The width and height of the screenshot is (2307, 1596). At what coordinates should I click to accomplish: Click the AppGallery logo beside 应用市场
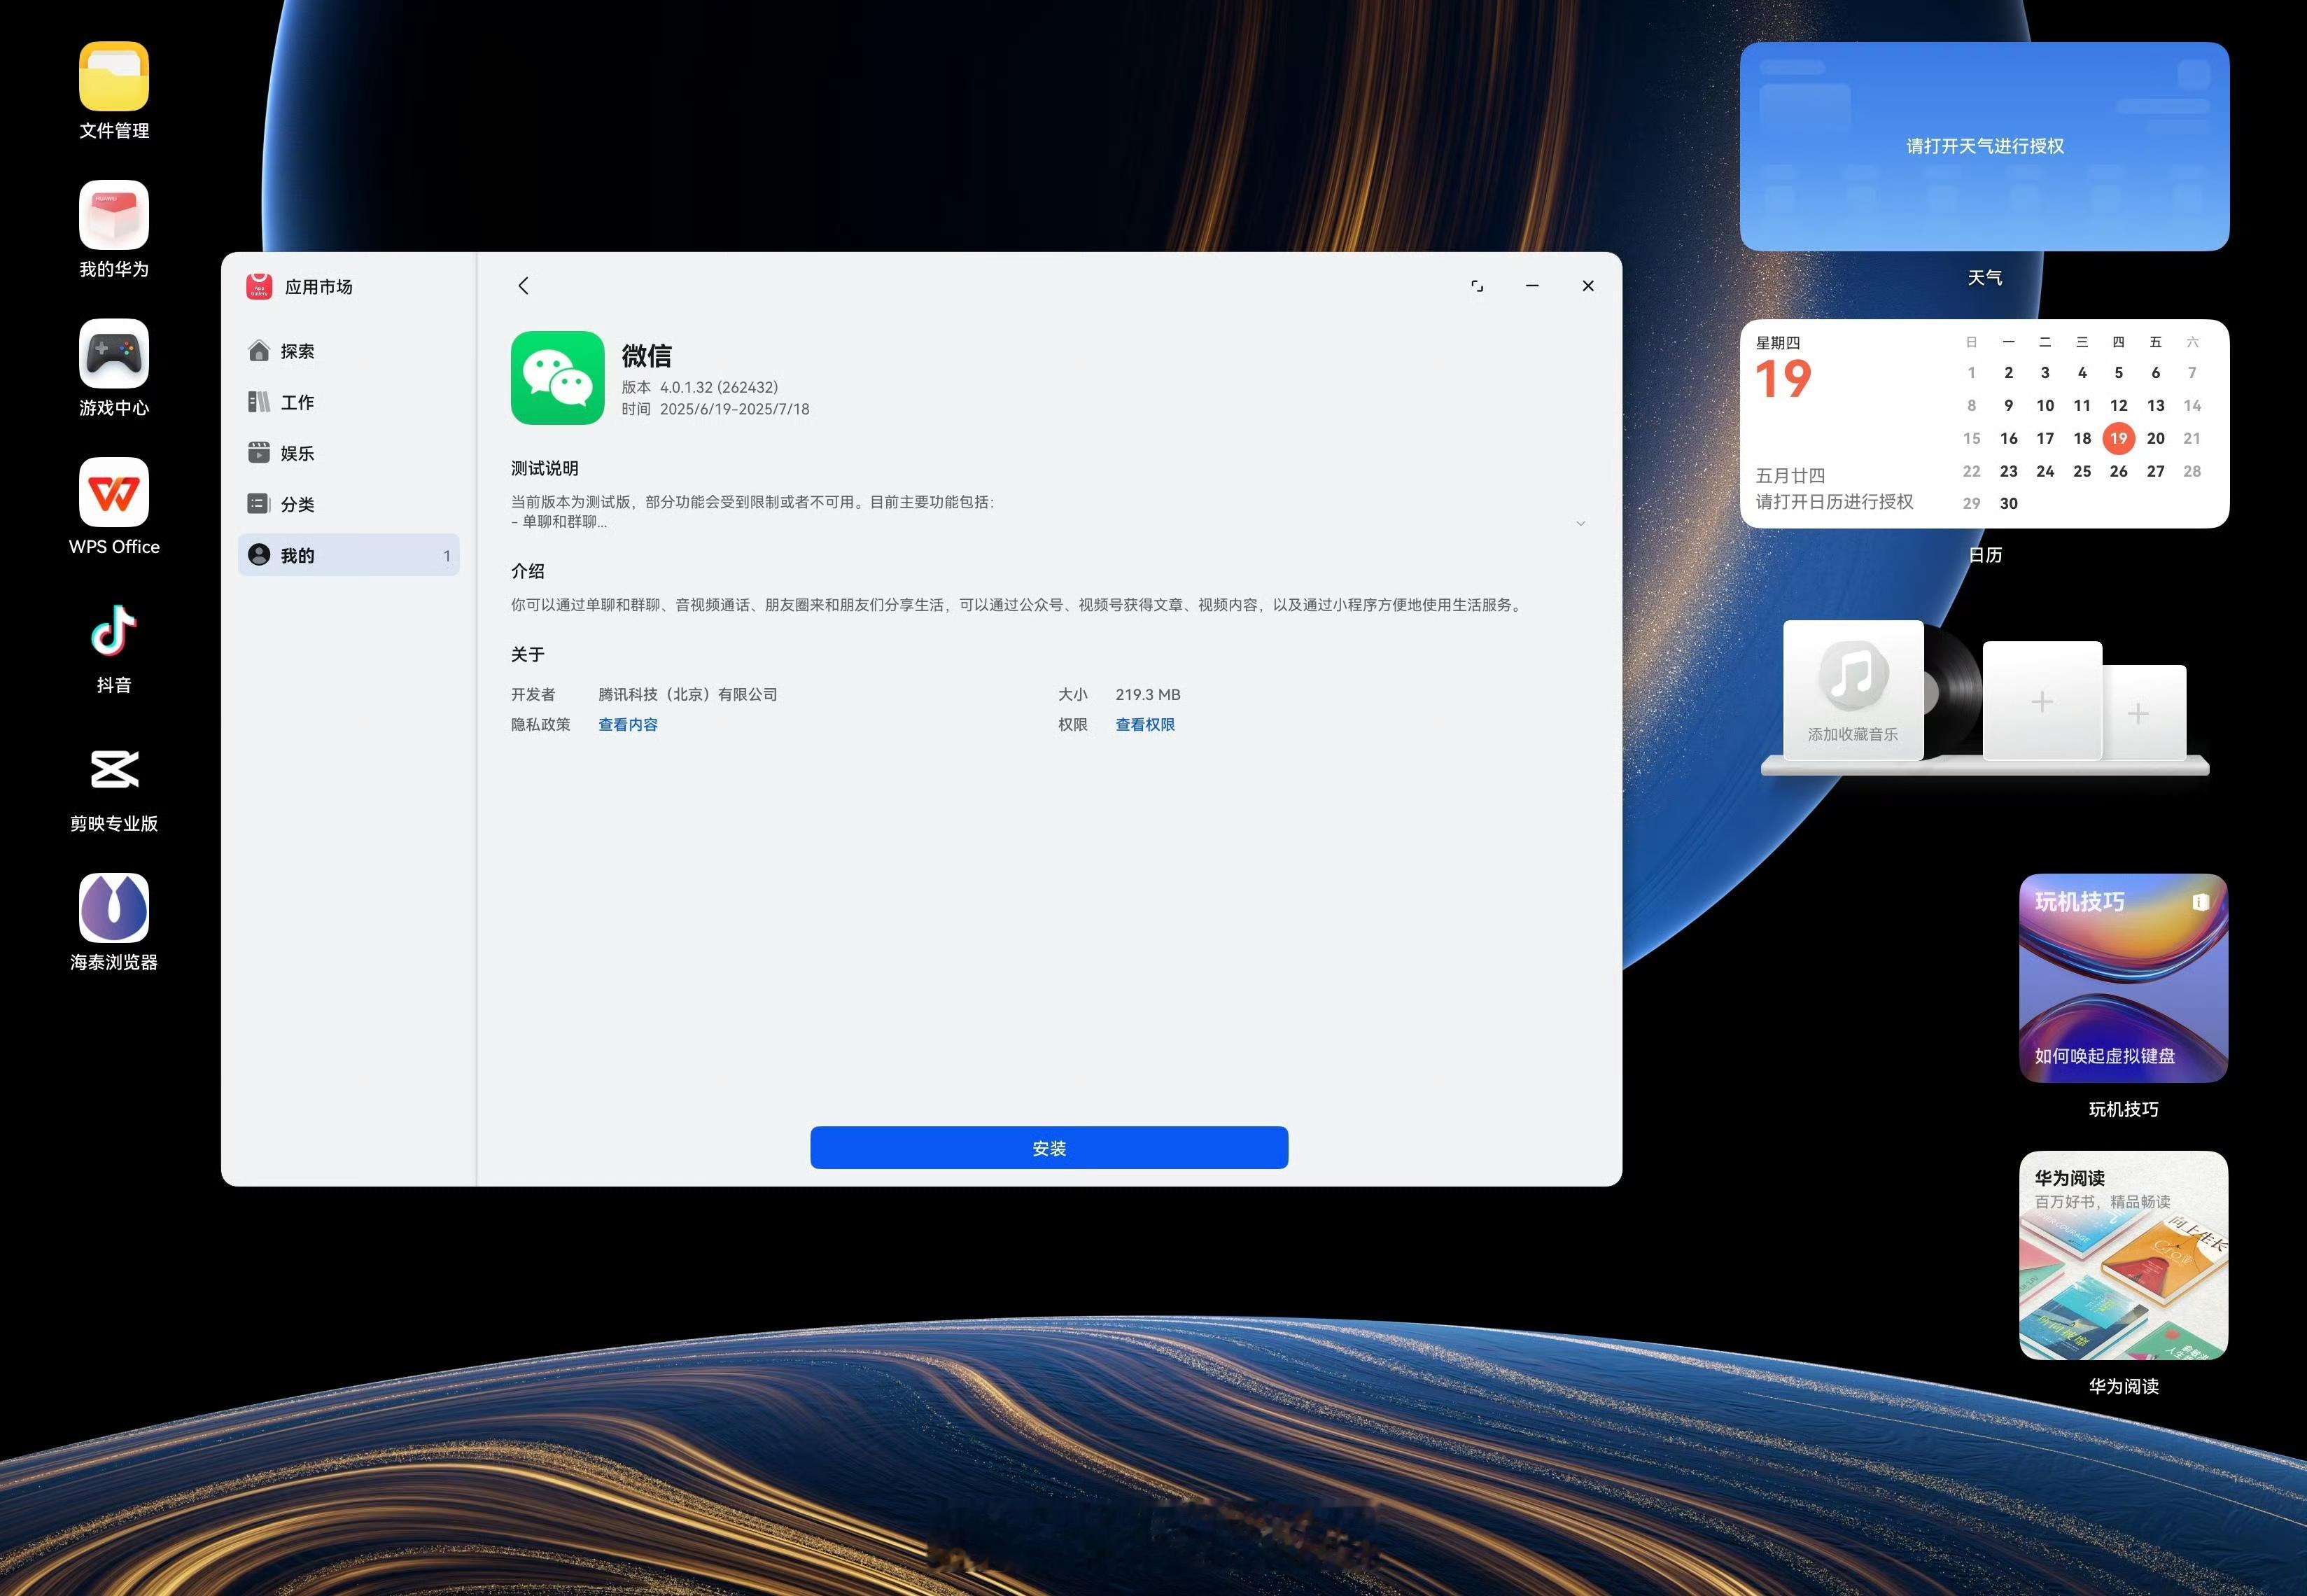click(x=259, y=286)
